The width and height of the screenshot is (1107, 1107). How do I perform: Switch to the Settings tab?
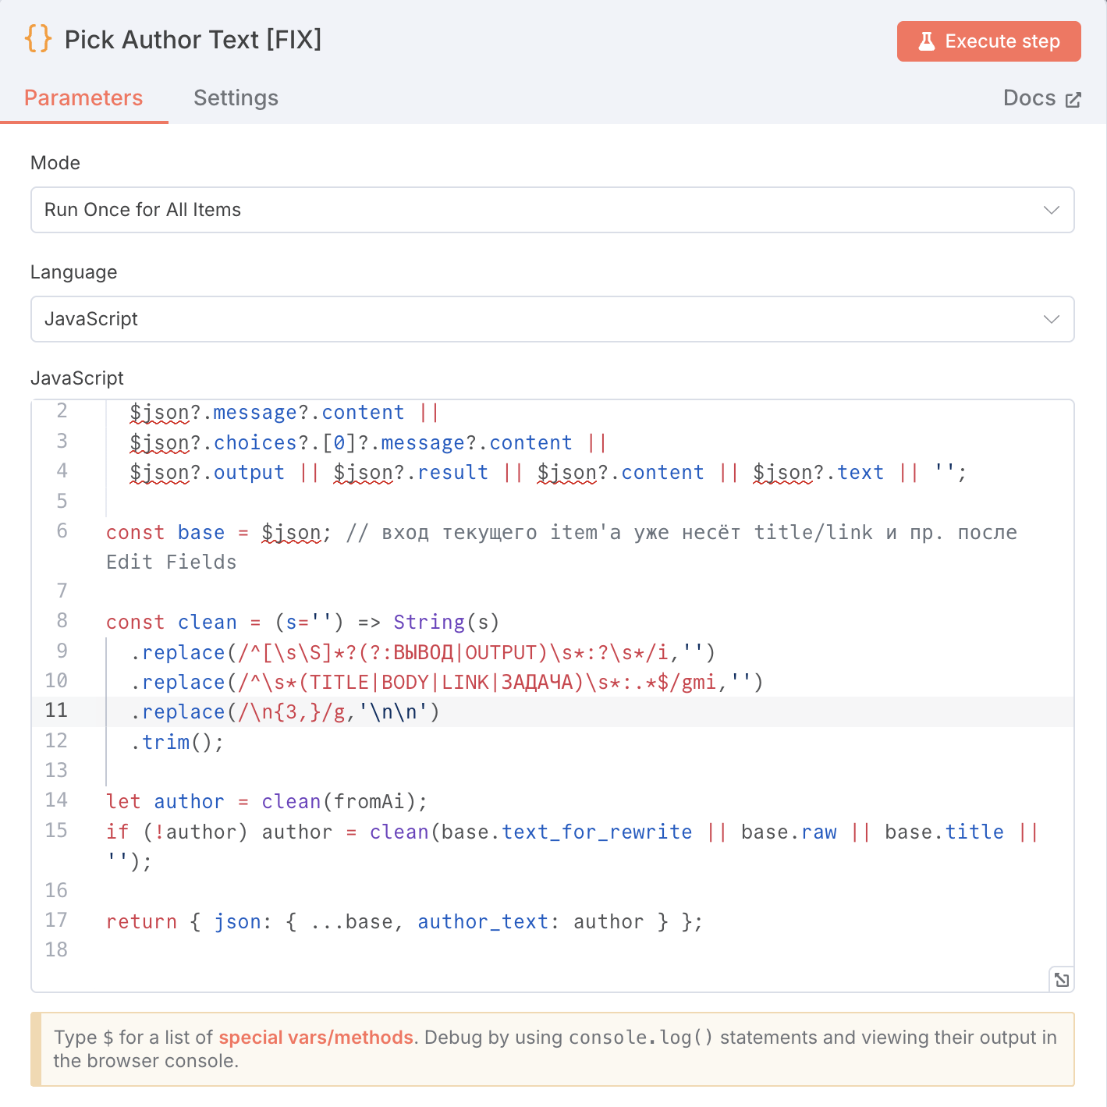coord(236,98)
